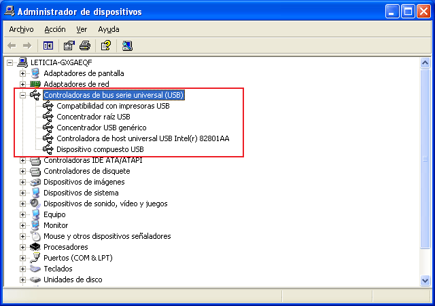Expand Controladores de disquete
The height and width of the screenshot is (306, 435).
point(22,171)
